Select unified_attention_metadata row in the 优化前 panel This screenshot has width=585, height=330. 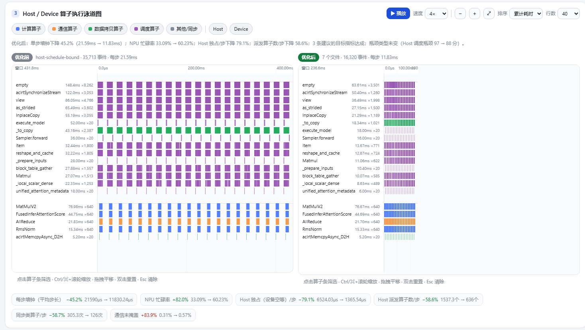click(x=153, y=191)
